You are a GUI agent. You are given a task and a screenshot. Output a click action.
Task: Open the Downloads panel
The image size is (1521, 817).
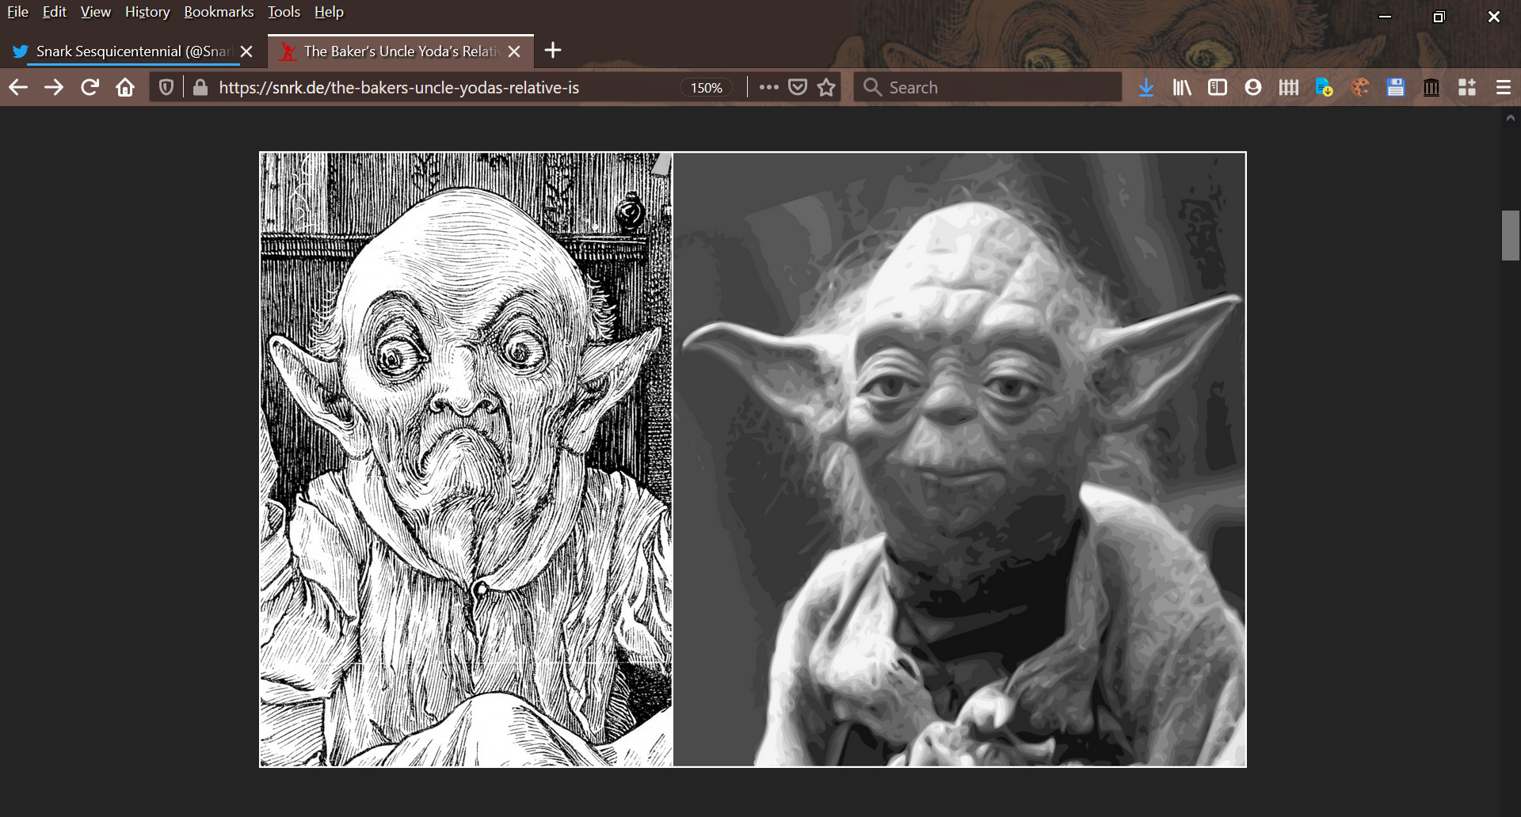click(x=1146, y=87)
